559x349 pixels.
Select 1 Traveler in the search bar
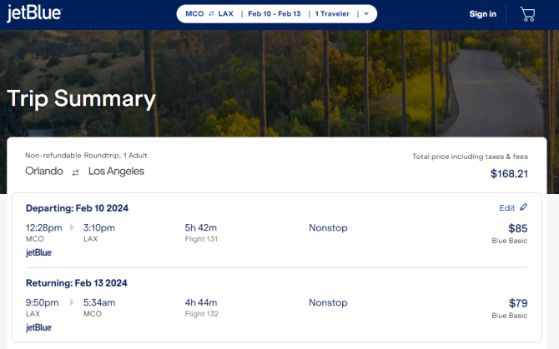(x=332, y=14)
